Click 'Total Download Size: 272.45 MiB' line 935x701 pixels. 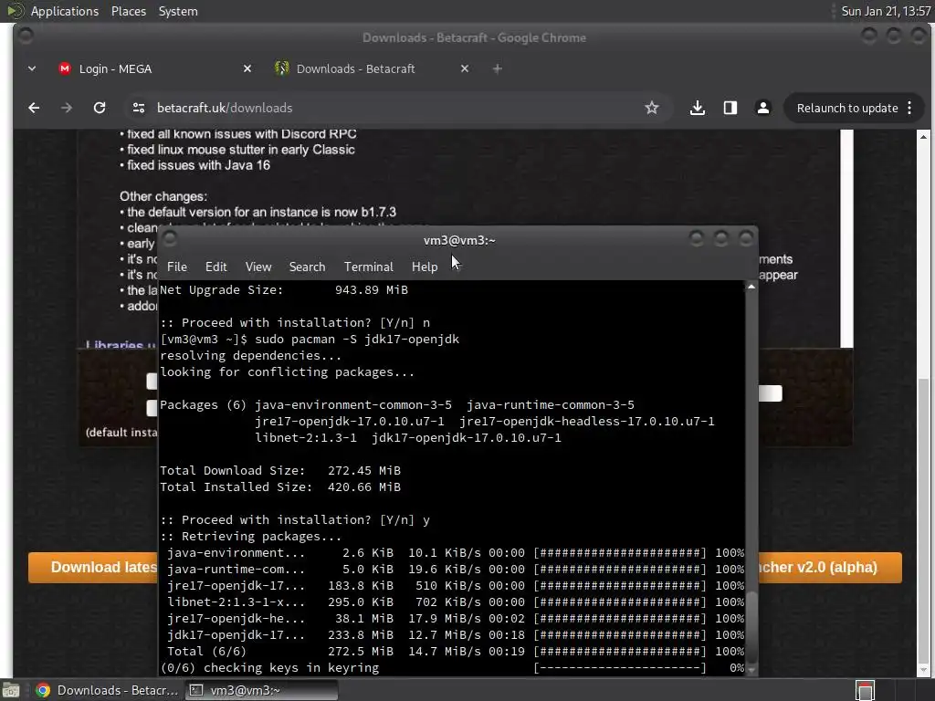[280, 470]
